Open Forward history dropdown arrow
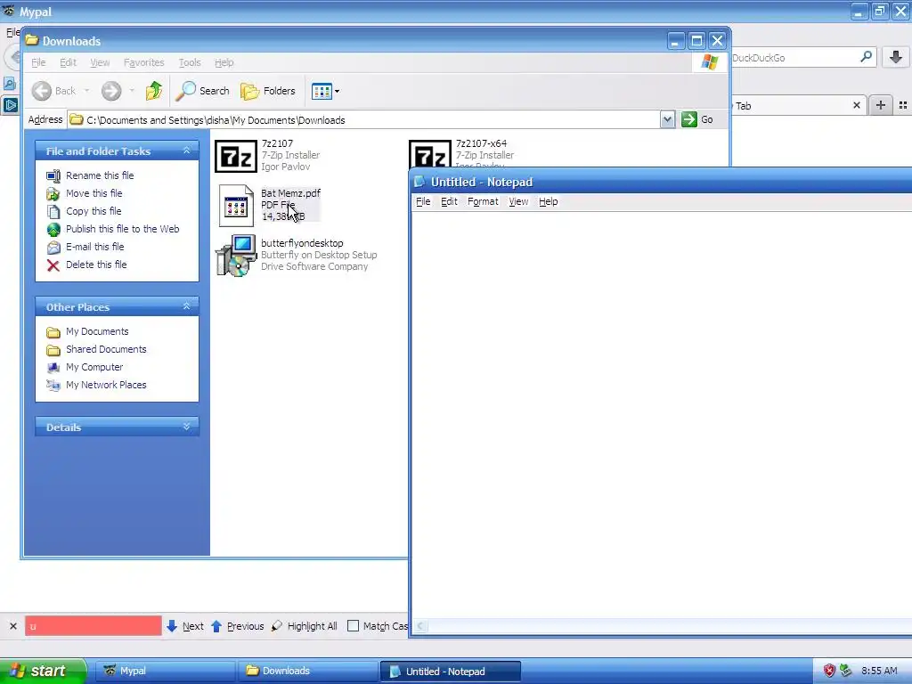Image resolution: width=912 pixels, height=684 pixels. pyautogui.click(x=132, y=91)
